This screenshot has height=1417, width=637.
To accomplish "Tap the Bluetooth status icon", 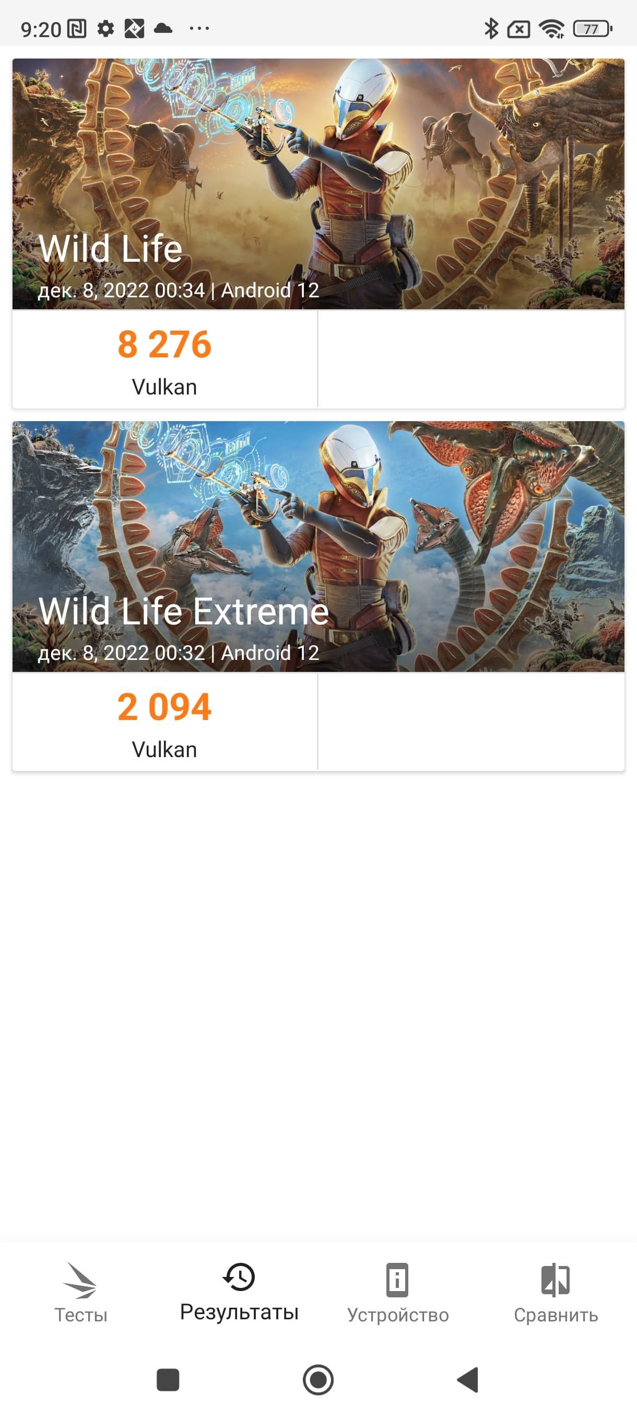I will tap(491, 29).
